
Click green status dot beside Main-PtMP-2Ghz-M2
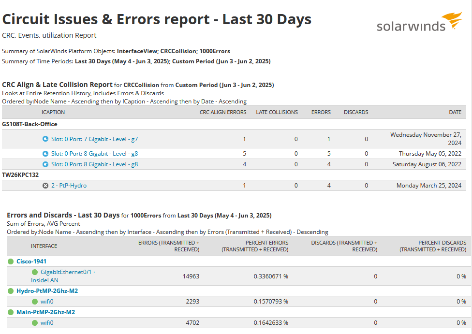(x=11, y=312)
